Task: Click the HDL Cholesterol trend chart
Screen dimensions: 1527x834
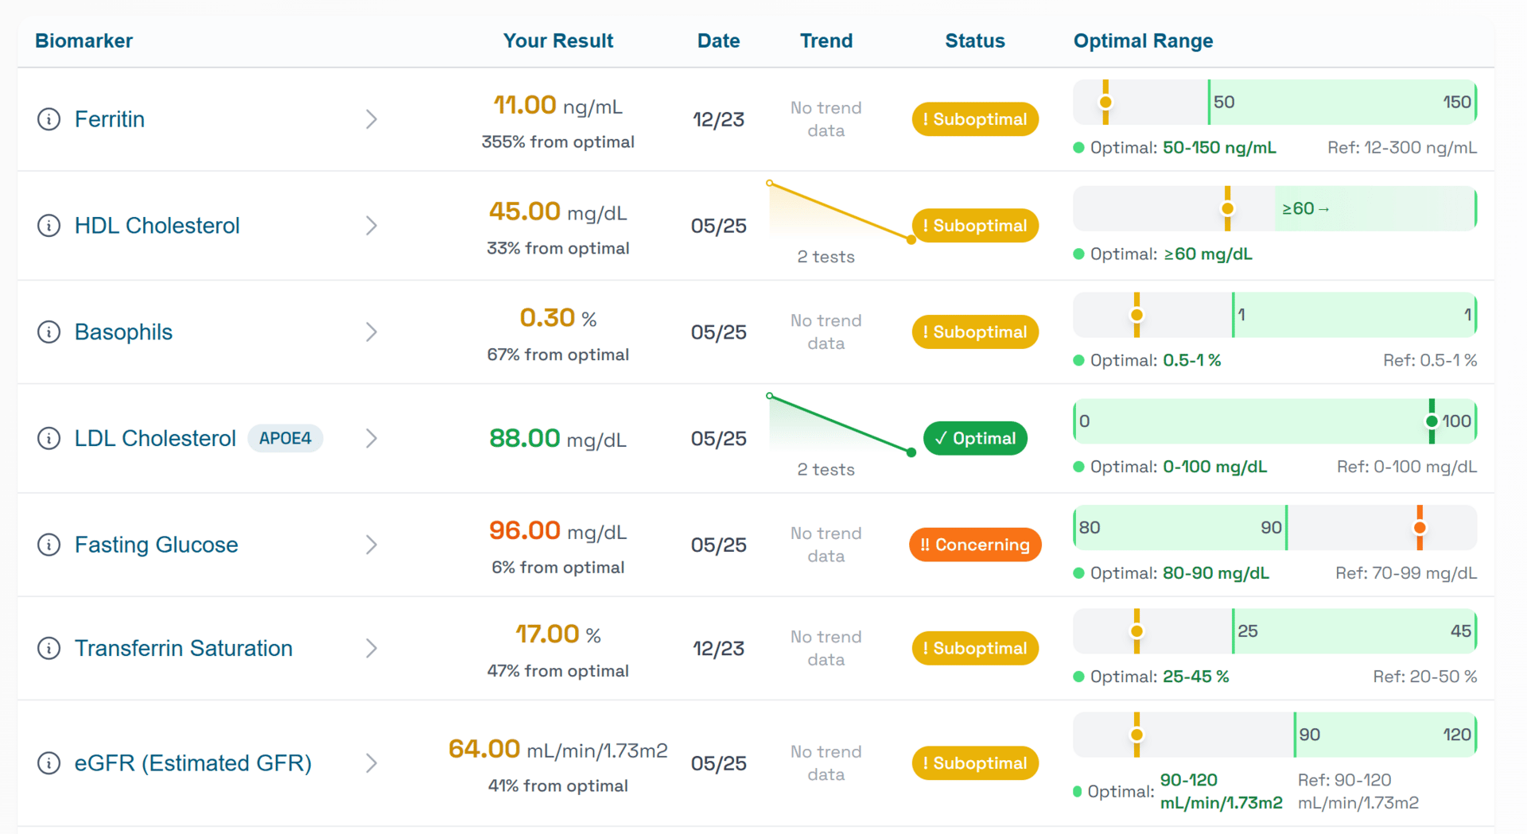Action: (840, 212)
